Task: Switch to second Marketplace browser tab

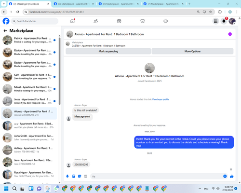Action: coord(74,4)
